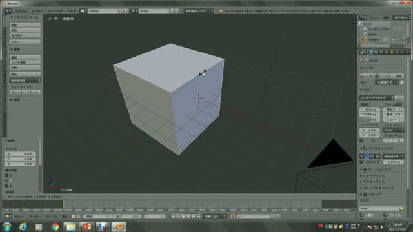The width and height of the screenshot is (413, 232).
Task: Adjust the 50% resolution percentage slider
Action: pyautogui.click(x=370, y=119)
